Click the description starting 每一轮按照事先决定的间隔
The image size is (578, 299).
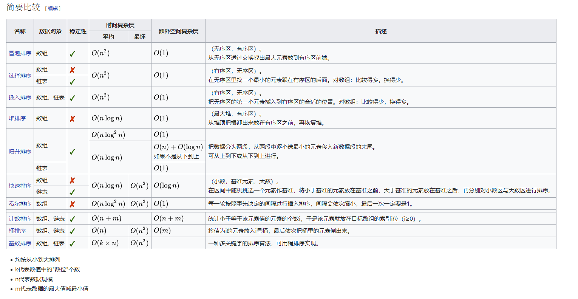pos(312,204)
